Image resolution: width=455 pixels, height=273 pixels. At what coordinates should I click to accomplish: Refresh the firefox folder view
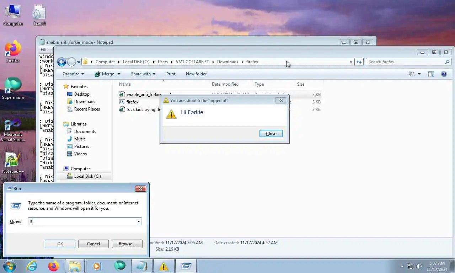coord(359,62)
